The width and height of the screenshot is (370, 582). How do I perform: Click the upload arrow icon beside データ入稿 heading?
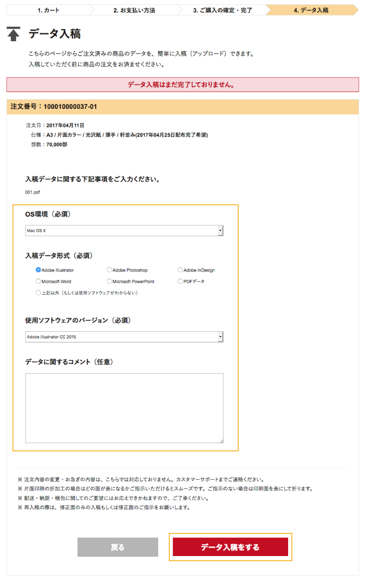coord(13,34)
